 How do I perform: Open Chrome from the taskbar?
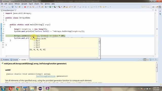pyautogui.click(x=18, y=89)
